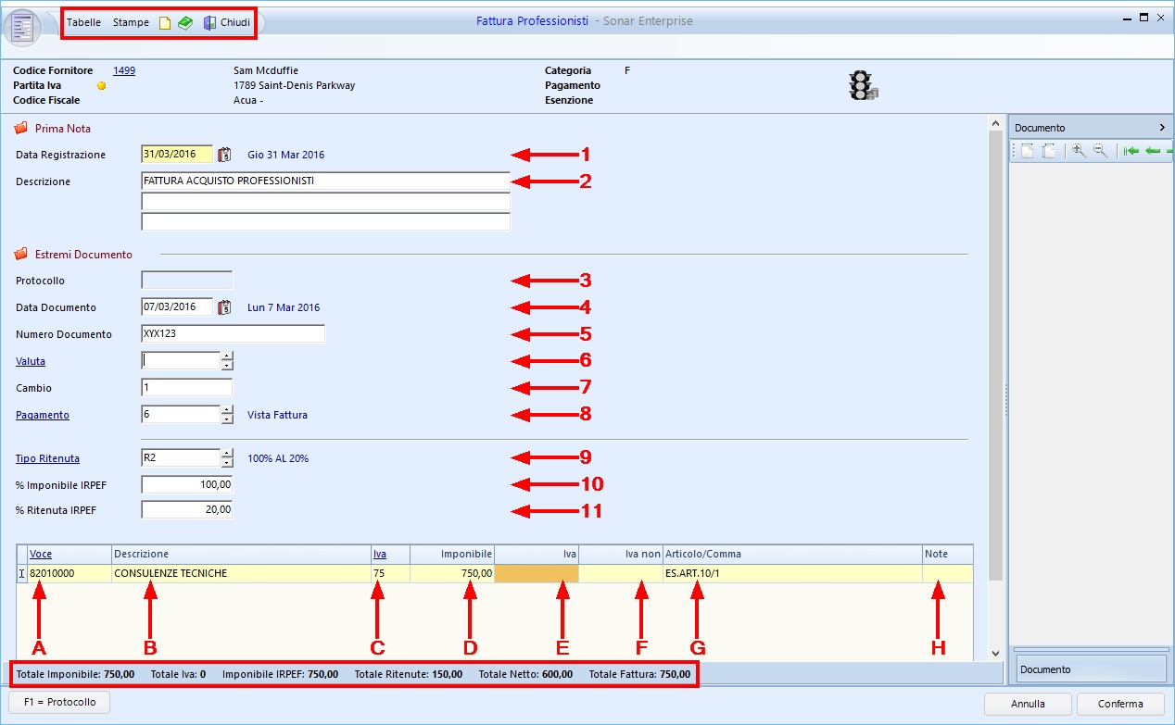Zoom in on the document preview
Viewport: 1175px width, 725px height.
point(1079,151)
